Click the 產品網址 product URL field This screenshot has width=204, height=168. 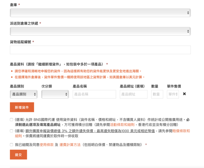(133, 94)
